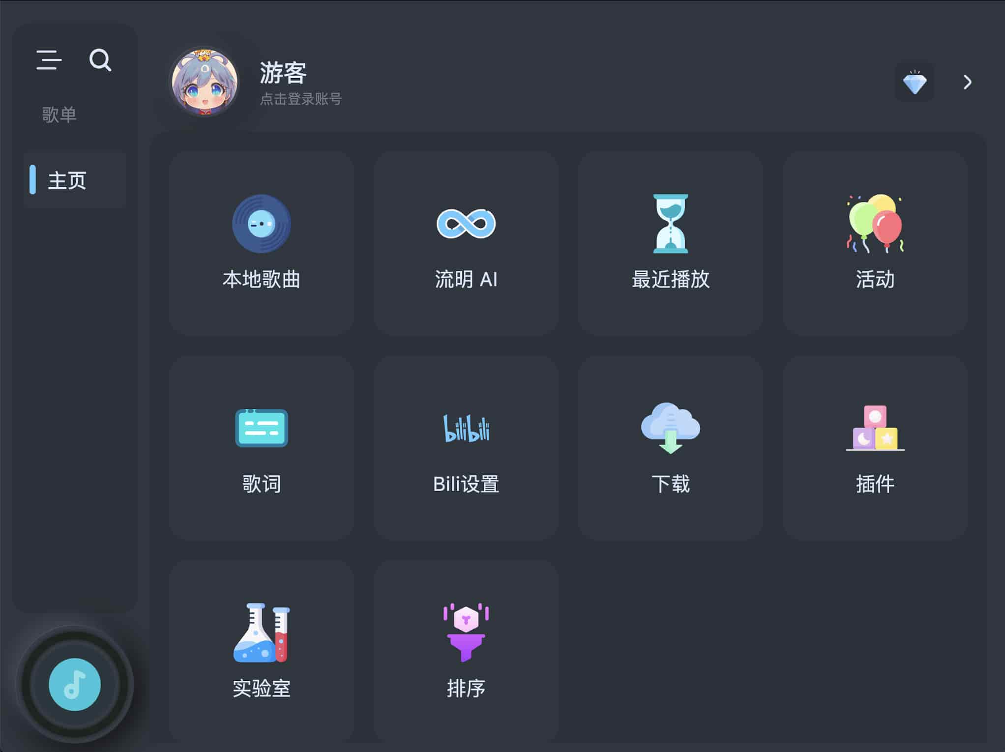Open the 下载 cloud download icon
Image resolution: width=1005 pixels, height=752 pixels.
click(x=670, y=428)
